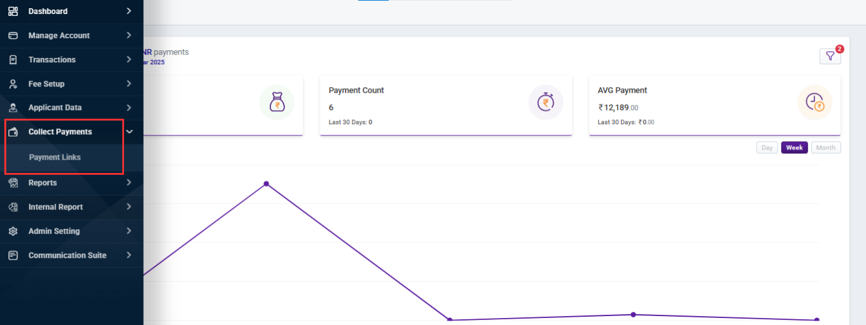The width and height of the screenshot is (866, 325).
Task: Click the AVG Payment clock icon
Action: click(814, 102)
